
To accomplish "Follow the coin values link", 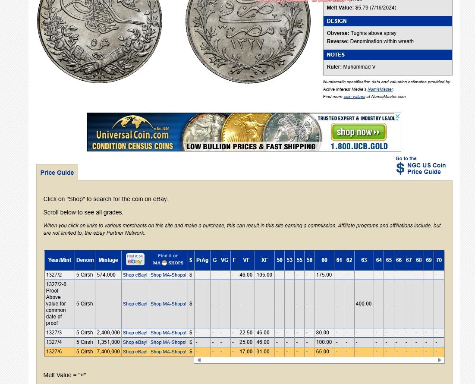I will click(x=354, y=97).
